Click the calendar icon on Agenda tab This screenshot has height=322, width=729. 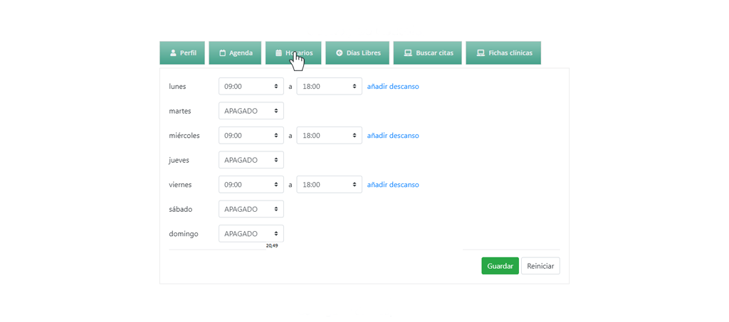point(222,53)
